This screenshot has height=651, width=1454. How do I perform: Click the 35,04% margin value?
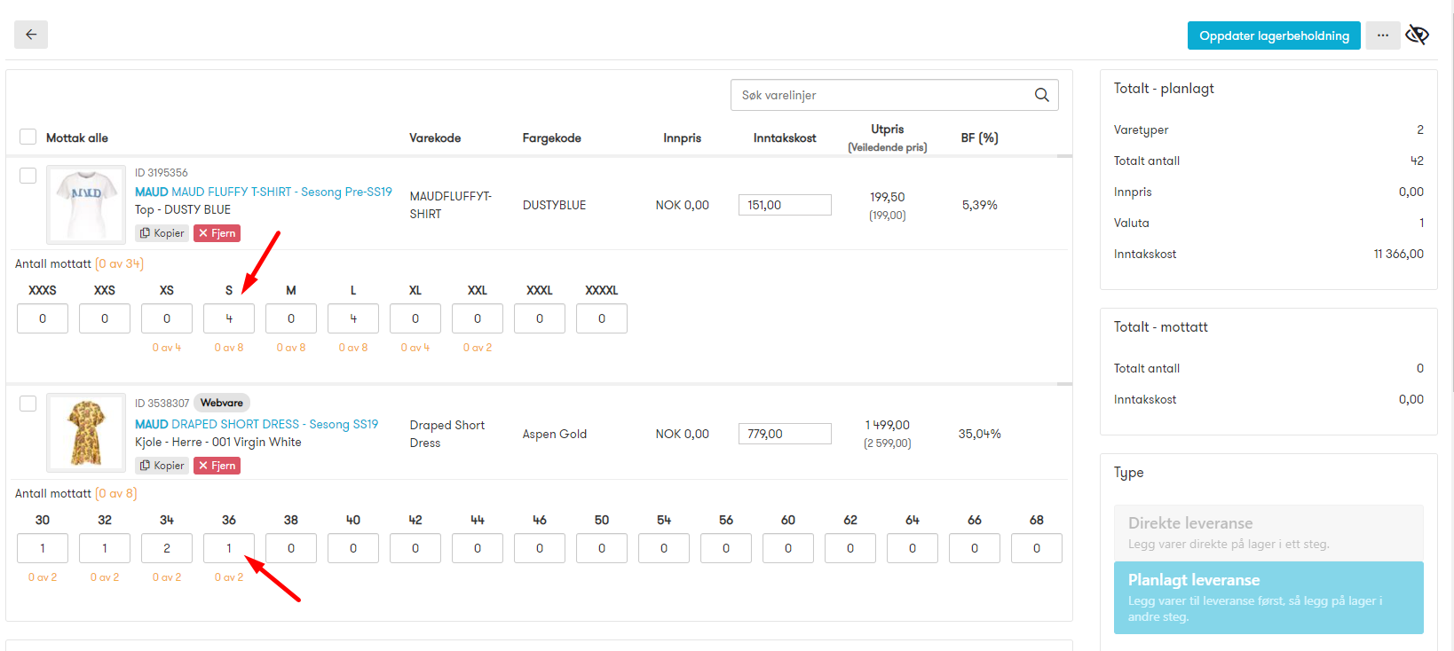pyautogui.click(x=980, y=434)
